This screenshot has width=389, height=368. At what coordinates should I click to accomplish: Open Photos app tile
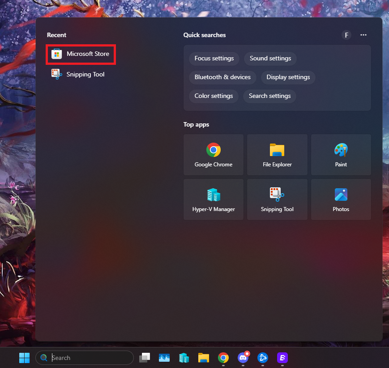[x=341, y=199]
